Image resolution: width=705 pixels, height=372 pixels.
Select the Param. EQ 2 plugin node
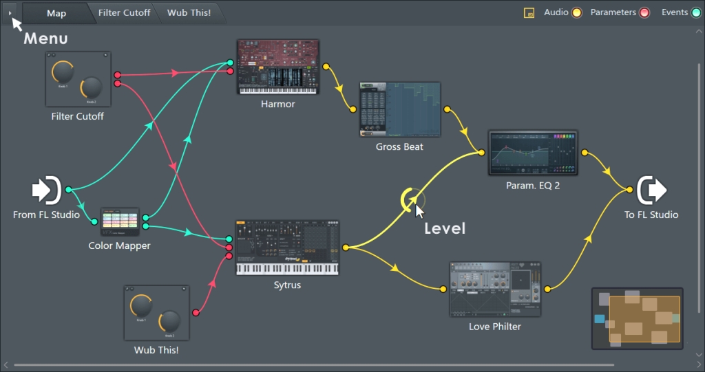click(x=533, y=153)
